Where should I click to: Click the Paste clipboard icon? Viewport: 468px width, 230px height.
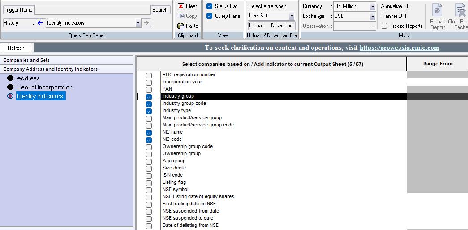click(181, 26)
